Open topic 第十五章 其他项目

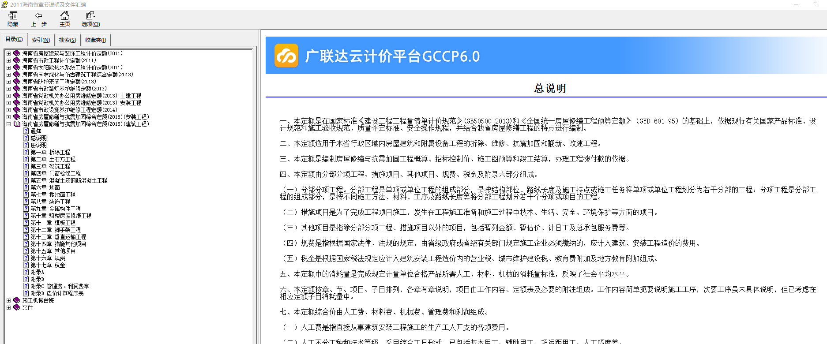tap(53, 251)
